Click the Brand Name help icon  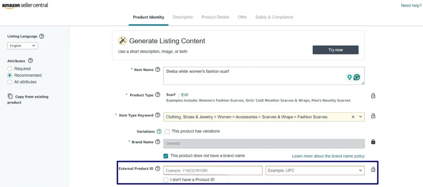pyautogui.click(x=158, y=142)
